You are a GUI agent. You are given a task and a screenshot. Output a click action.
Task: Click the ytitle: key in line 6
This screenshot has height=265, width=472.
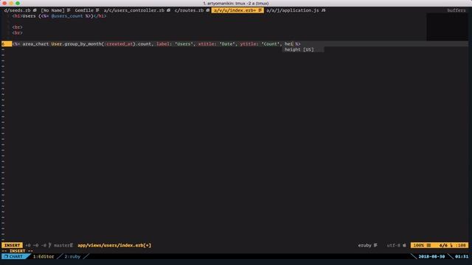(x=249, y=44)
